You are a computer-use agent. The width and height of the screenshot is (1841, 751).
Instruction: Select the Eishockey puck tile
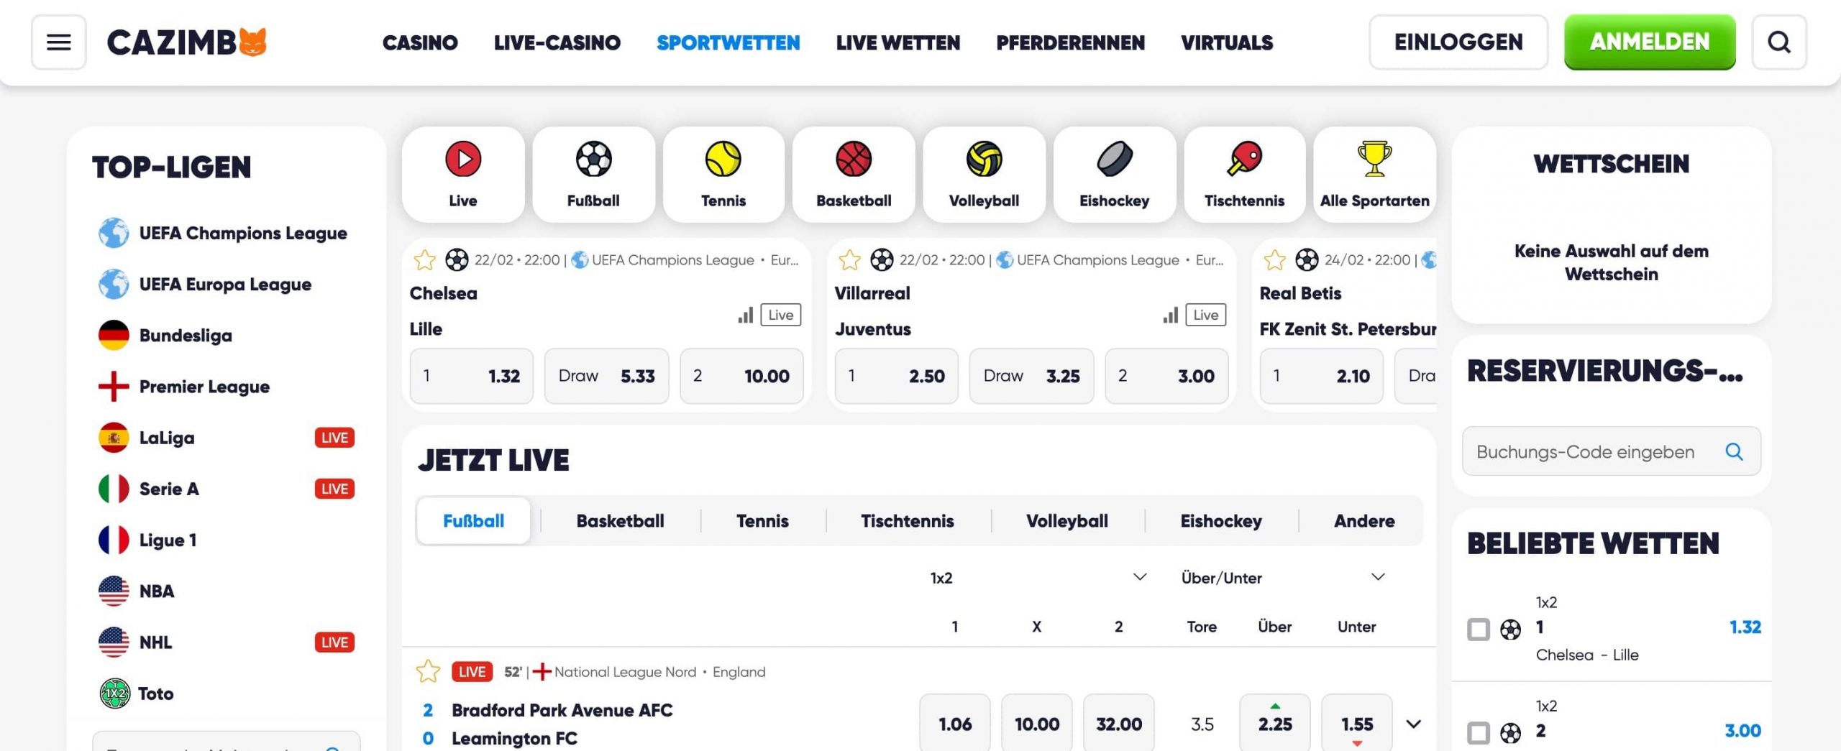tap(1114, 175)
